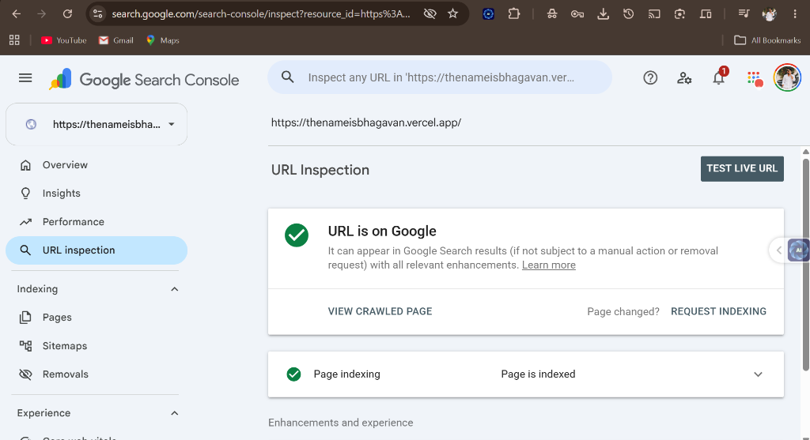Click the eye-slash icon in address bar
This screenshot has width=810, height=440.
pos(430,14)
